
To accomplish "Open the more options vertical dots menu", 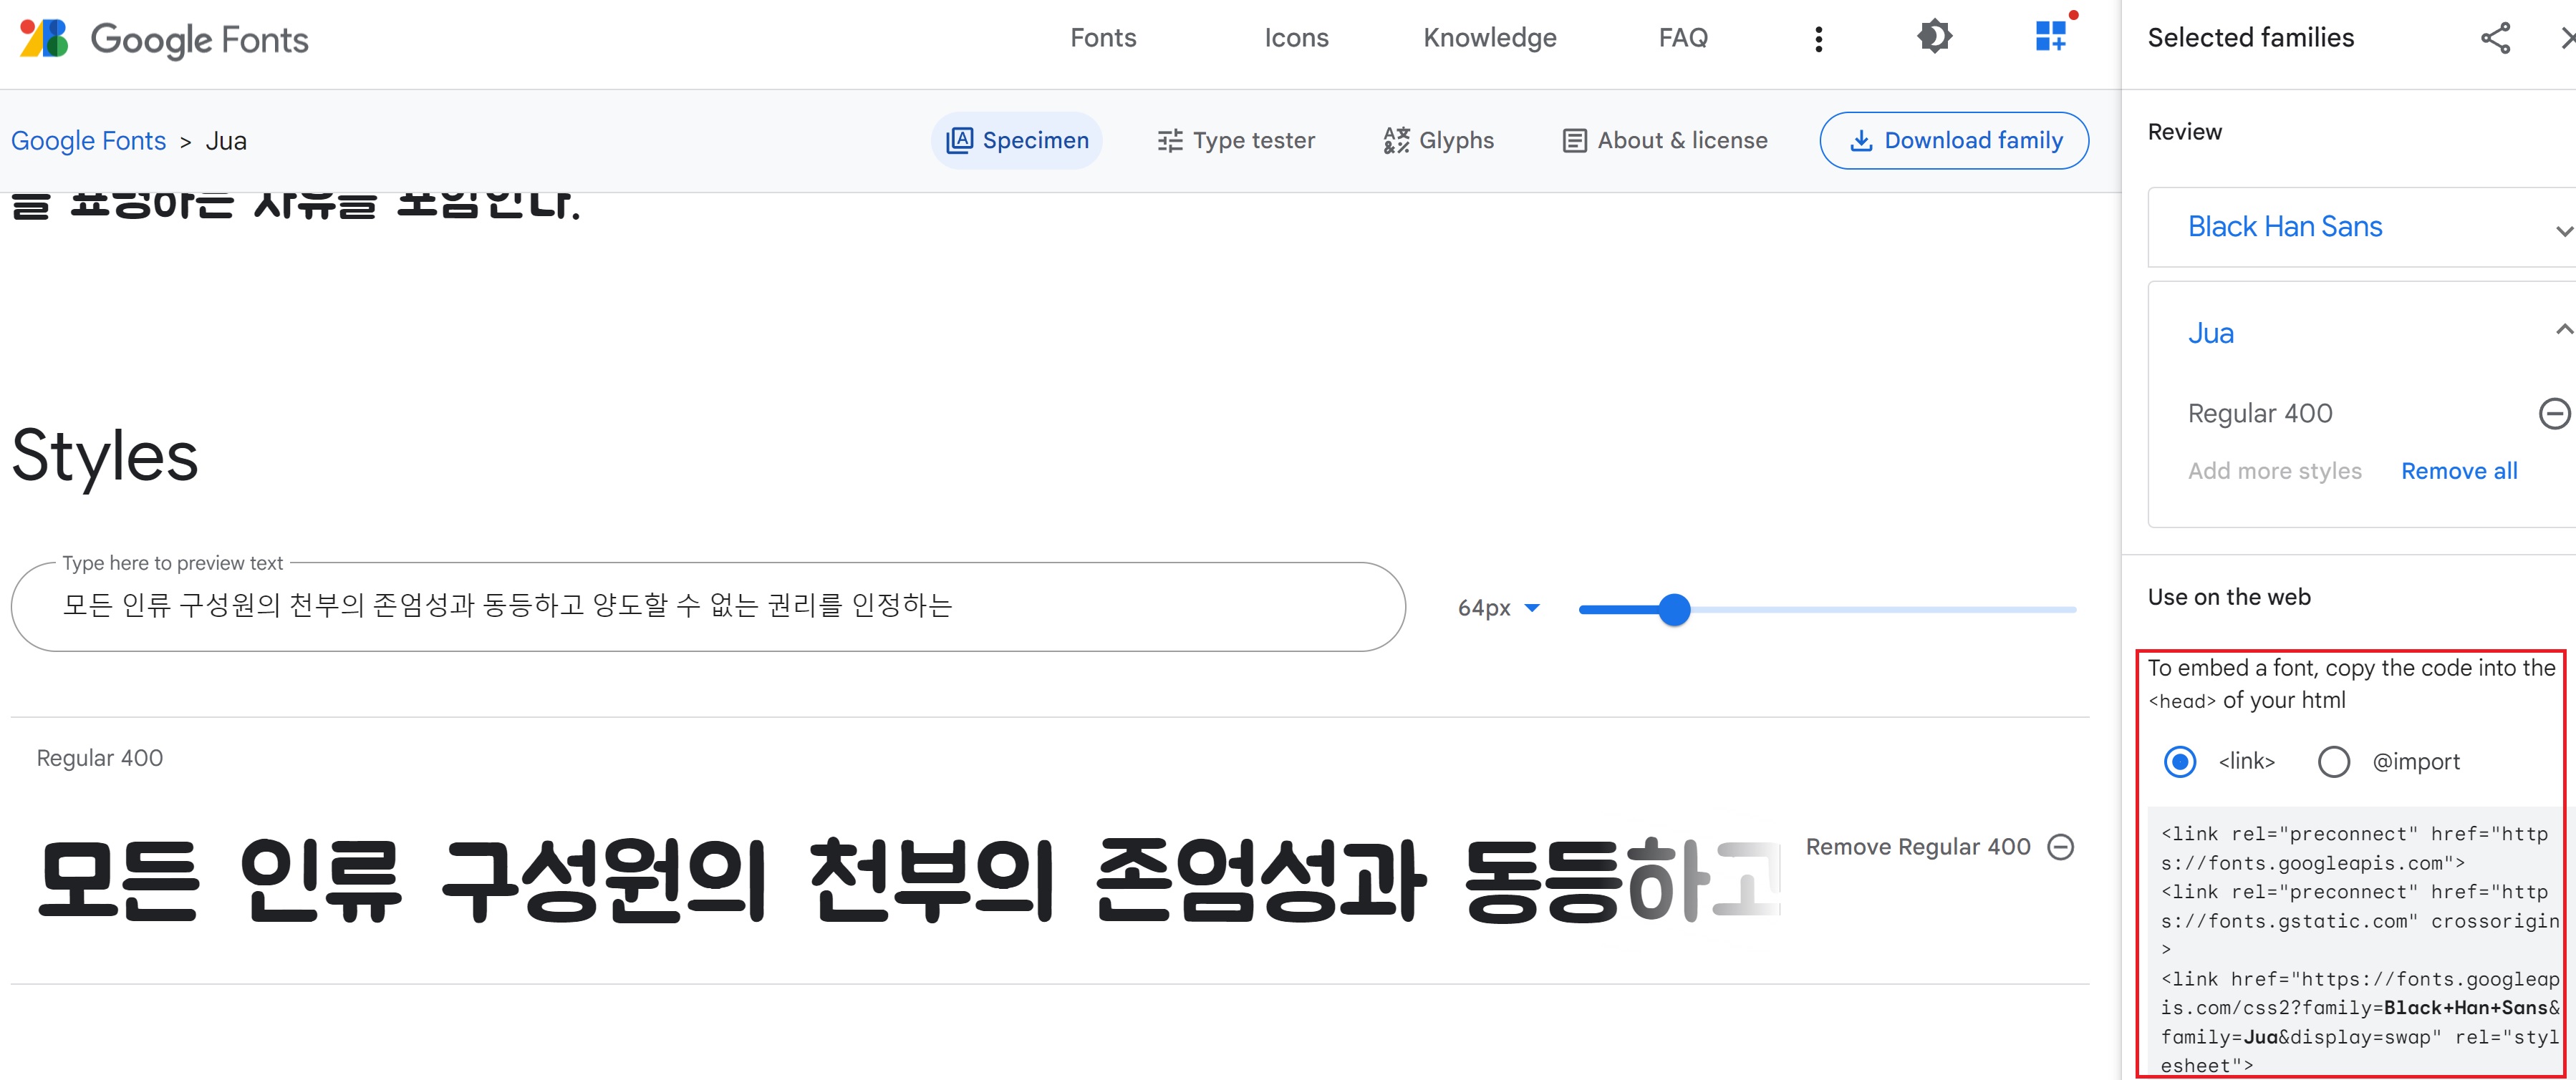I will (x=1818, y=39).
